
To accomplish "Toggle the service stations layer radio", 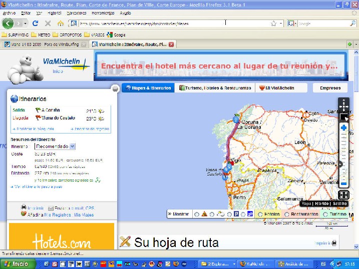I will click(x=243, y=214).
